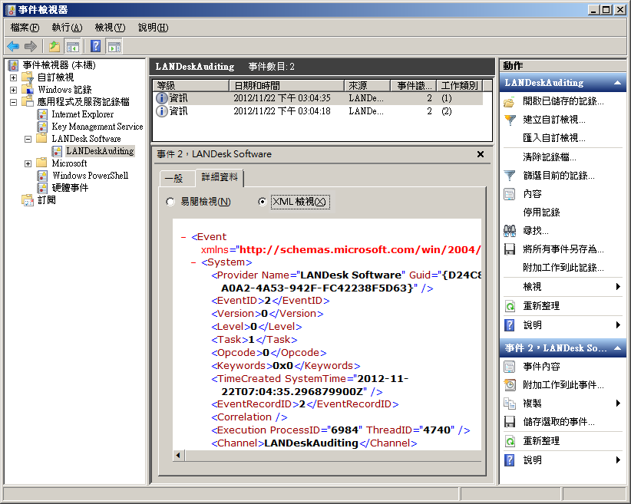
Task: Click the info icon of the 03:04:18 event
Action: tap(162, 111)
